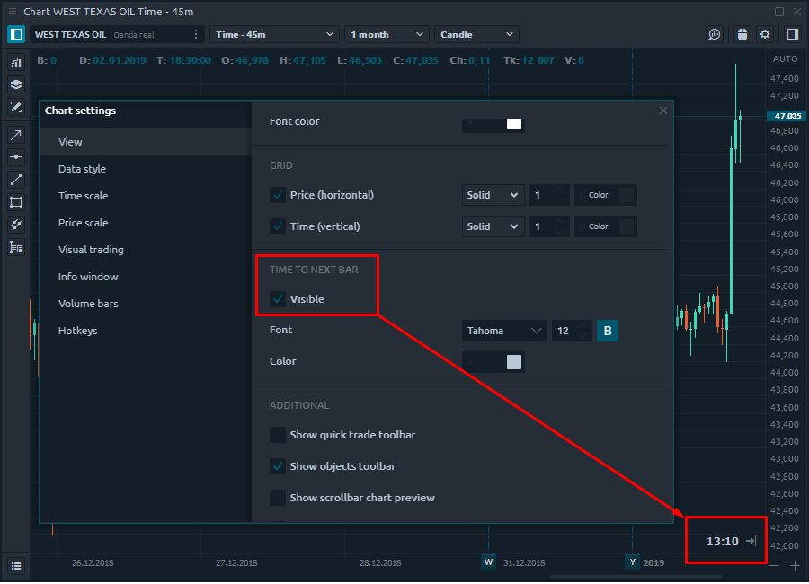Image resolution: width=809 pixels, height=584 pixels.
Task: Toggle the right side panel icon
Action: (x=793, y=34)
